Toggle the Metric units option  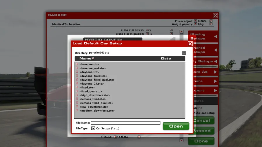point(197,108)
